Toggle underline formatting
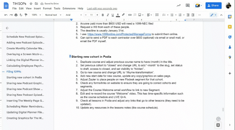This screenshot has width=235, height=130. [x=113, y=15]
